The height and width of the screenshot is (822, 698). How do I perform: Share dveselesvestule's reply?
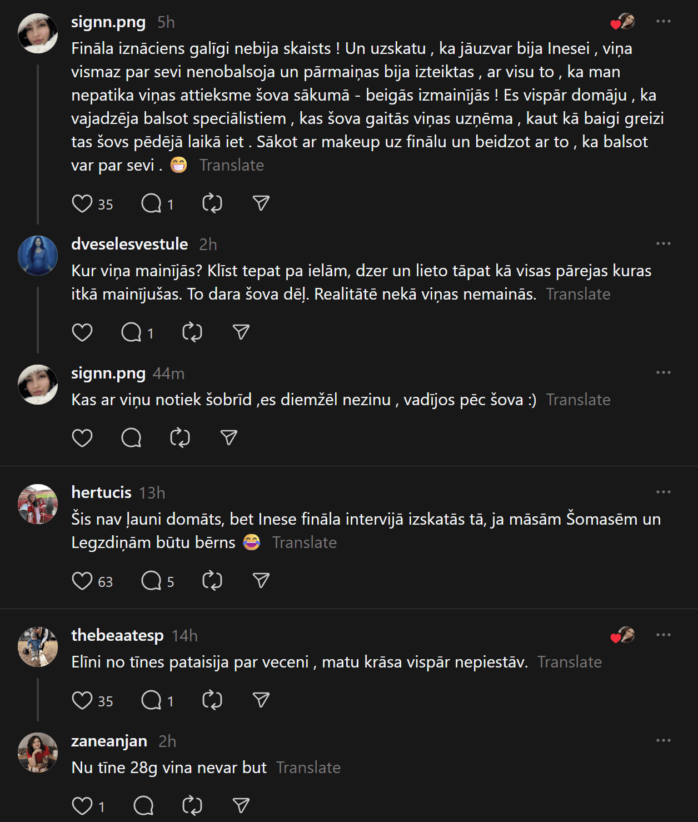tap(241, 332)
